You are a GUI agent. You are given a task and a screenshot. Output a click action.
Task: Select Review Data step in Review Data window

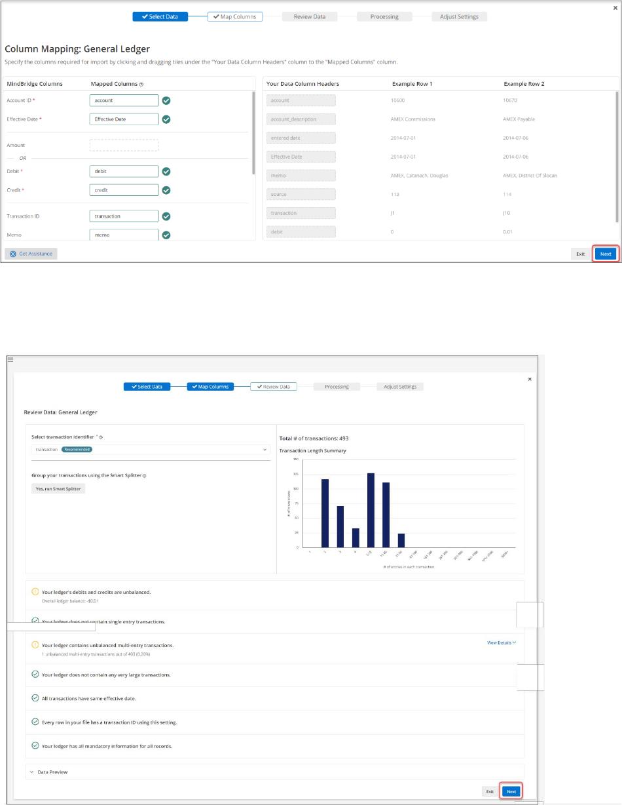(274, 387)
